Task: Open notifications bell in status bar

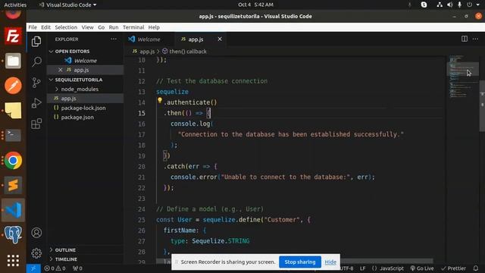Action: [476, 268]
